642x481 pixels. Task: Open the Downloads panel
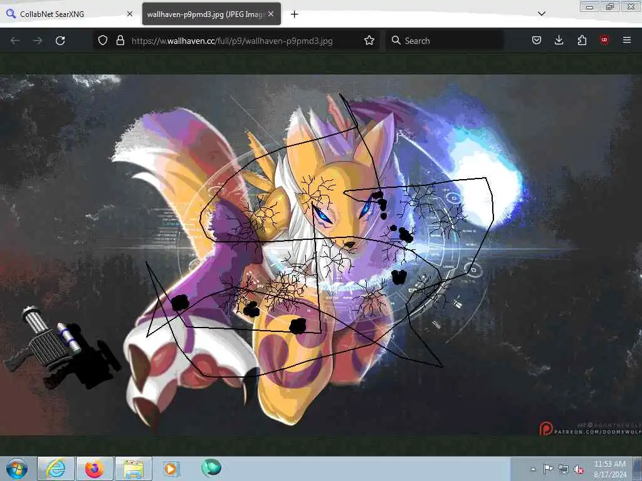(x=559, y=40)
